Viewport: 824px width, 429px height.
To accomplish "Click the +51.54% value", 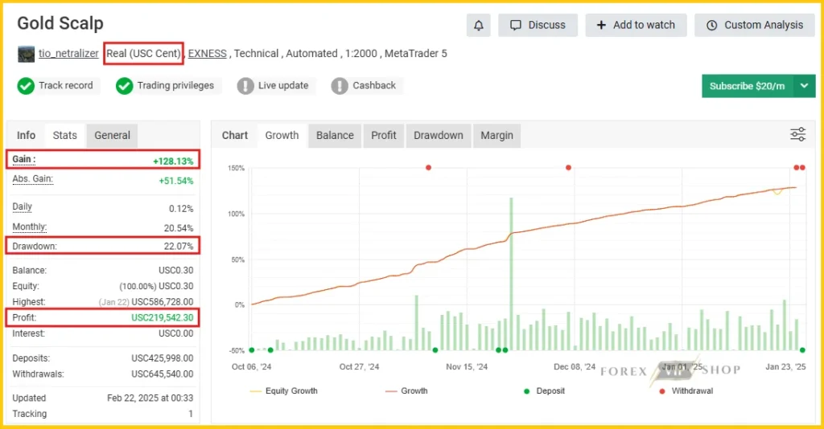I will click(176, 181).
